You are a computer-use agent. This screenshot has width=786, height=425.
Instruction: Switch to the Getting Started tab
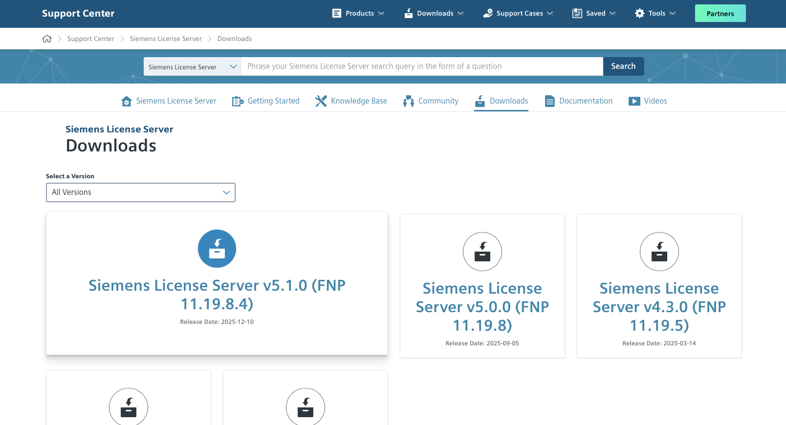pyautogui.click(x=266, y=101)
